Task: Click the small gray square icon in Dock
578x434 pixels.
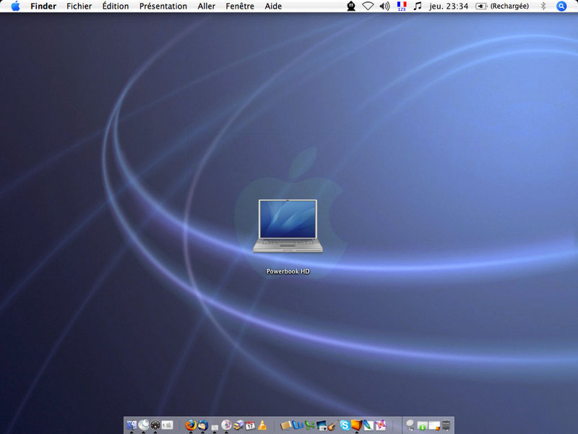Action: click(x=215, y=427)
